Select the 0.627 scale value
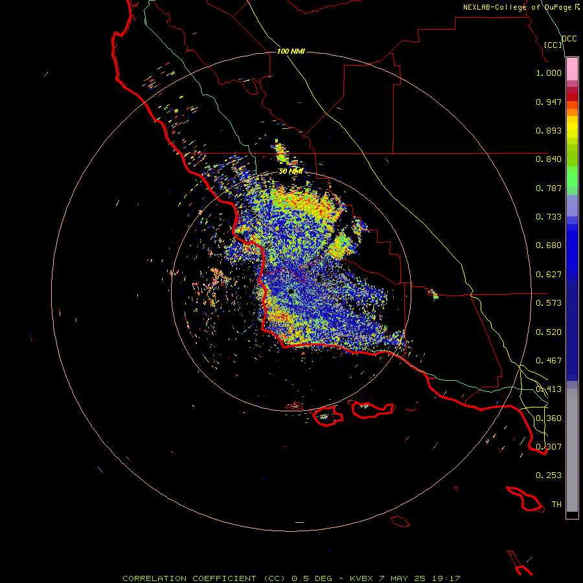583x583 pixels. (x=549, y=275)
